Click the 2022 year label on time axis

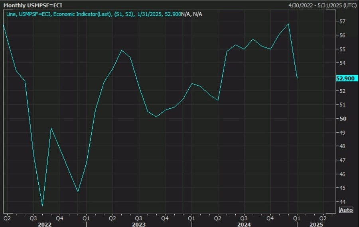44,224
